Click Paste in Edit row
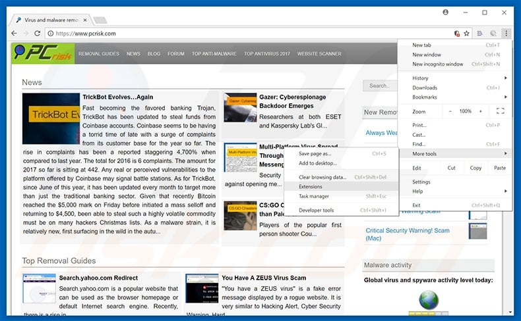521x321 pixels. 500,168
